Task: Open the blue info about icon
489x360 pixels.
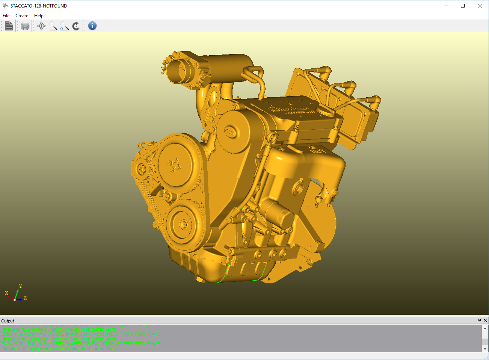Action: (x=92, y=26)
